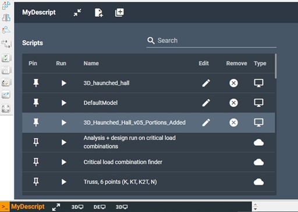Screen dimensions: 298x212
Task: Remove the DefaultModel script
Action: click(233, 103)
